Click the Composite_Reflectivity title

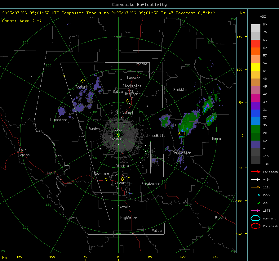click(139, 5)
